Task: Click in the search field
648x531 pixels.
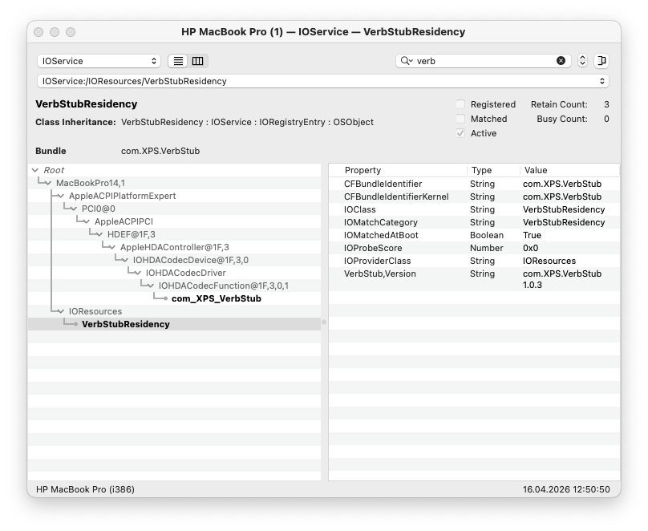Action: 481,61
